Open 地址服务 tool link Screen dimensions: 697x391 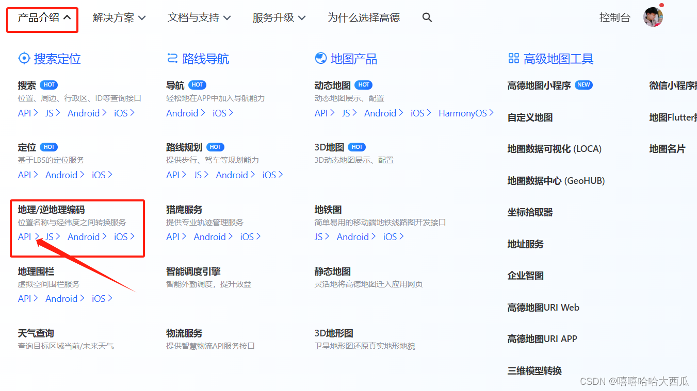526,244
